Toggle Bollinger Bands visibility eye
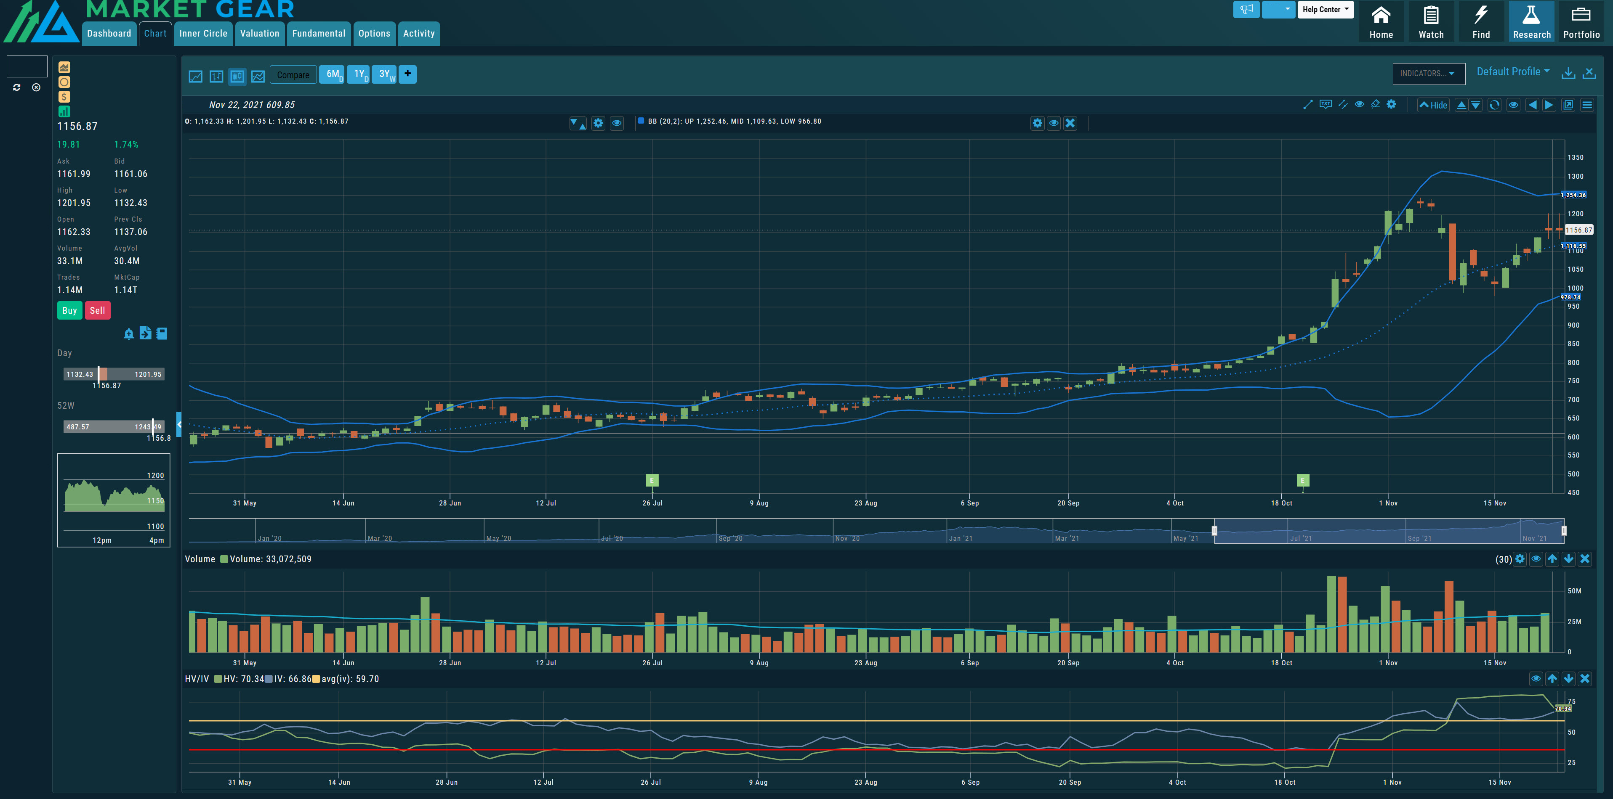This screenshot has width=1613, height=799. 1054,123
